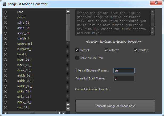Image resolution: width=164 pixels, height=116 pixels.
Task: Select spine_01 in the joint list
Action: pyautogui.click(x=23, y=23)
